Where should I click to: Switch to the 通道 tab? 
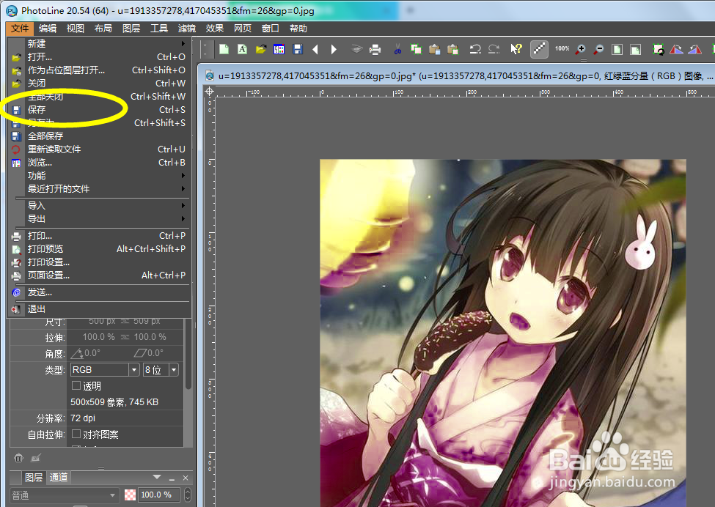(x=59, y=477)
